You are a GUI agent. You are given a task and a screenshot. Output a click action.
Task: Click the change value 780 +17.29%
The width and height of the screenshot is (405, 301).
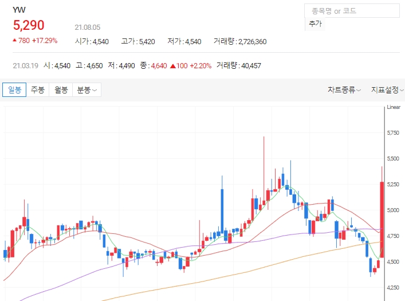click(x=35, y=41)
